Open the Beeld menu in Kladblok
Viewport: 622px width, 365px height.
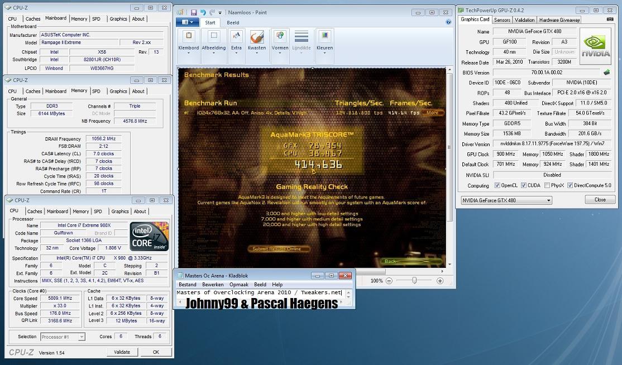(x=260, y=285)
